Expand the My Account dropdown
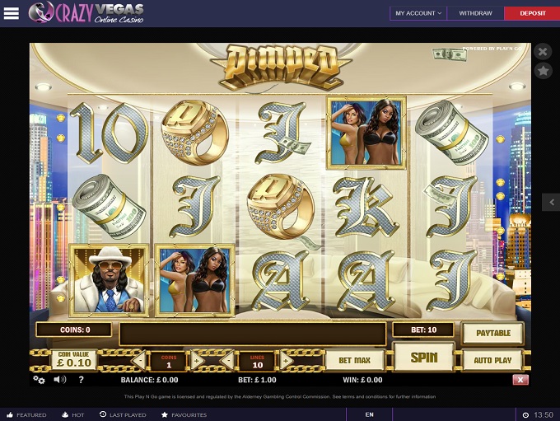This screenshot has height=421, width=560. [x=418, y=13]
